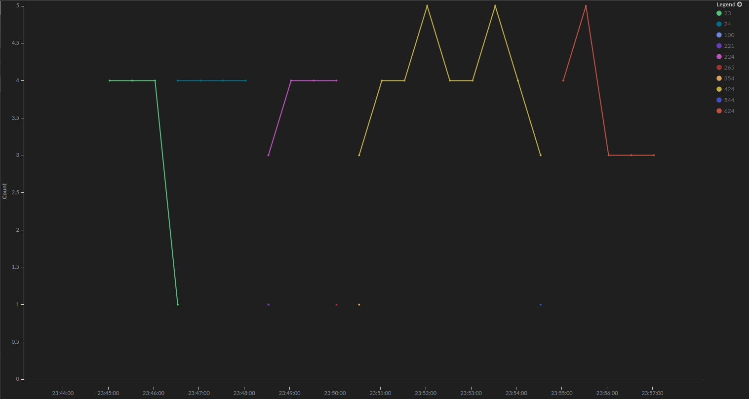
Task: Click the 4.5 y-axis tick label
Action: [15, 43]
